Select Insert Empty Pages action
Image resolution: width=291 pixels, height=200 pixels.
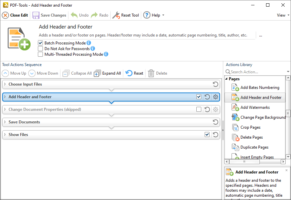(x=255, y=157)
